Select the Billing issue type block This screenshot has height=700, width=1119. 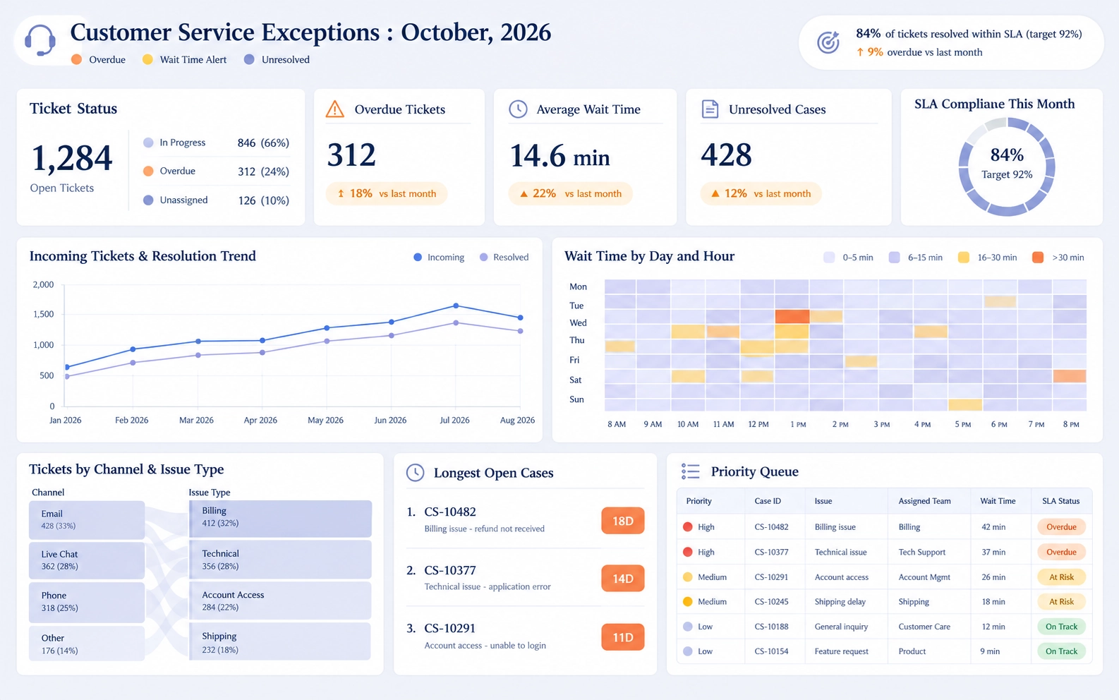tap(280, 519)
